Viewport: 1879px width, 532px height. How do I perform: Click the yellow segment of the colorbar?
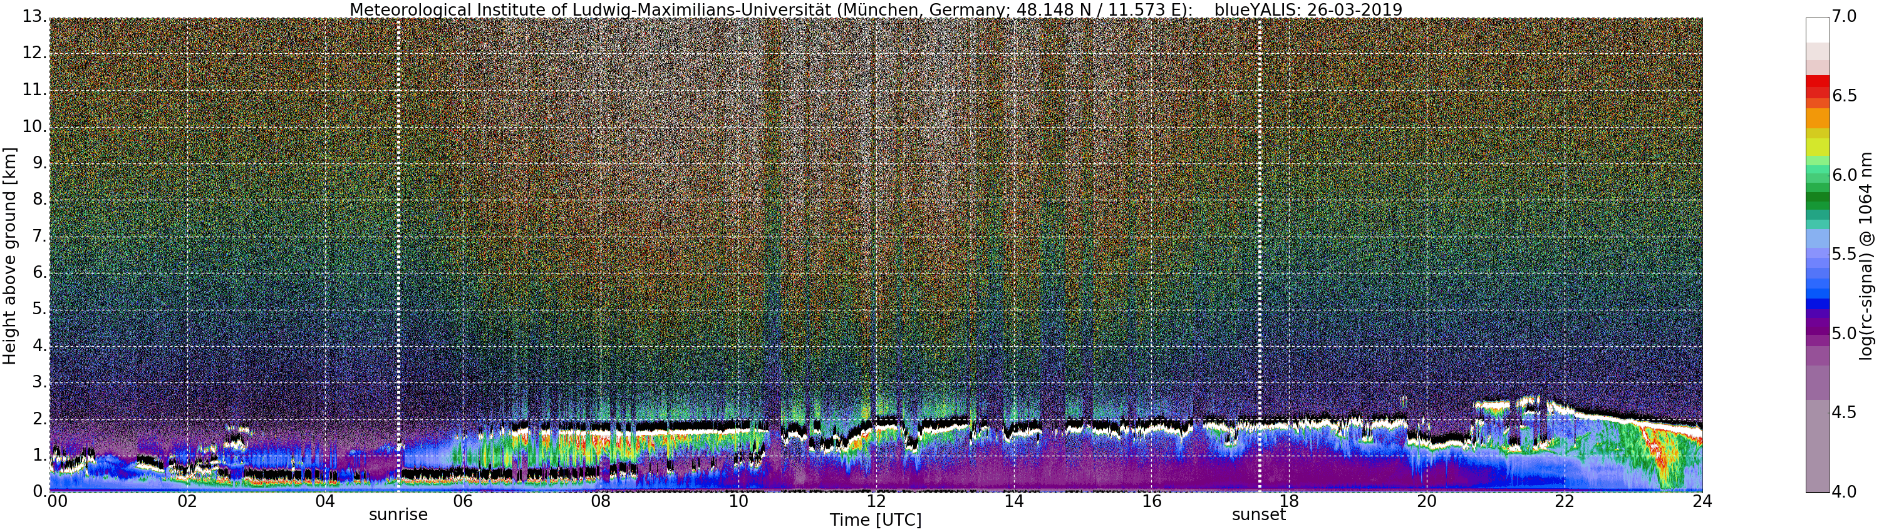(1817, 146)
